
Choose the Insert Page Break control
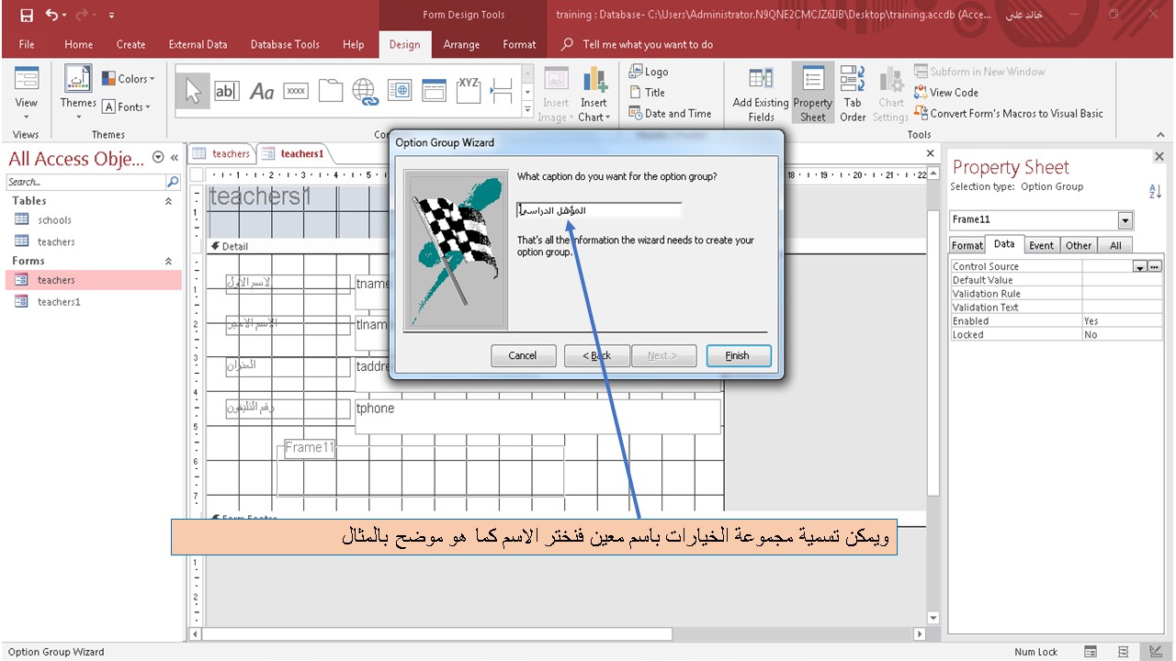pos(502,91)
